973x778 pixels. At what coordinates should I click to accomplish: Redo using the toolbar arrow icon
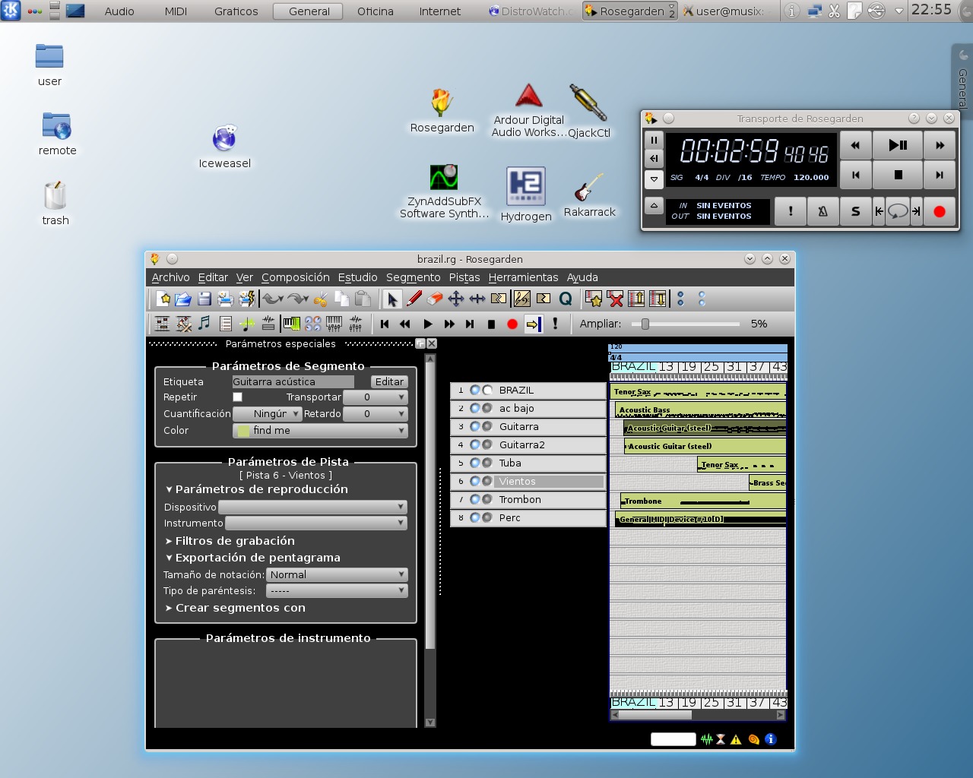pos(298,299)
